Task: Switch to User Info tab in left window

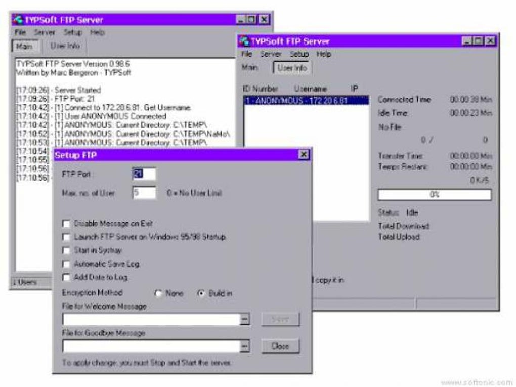Action: (65, 46)
